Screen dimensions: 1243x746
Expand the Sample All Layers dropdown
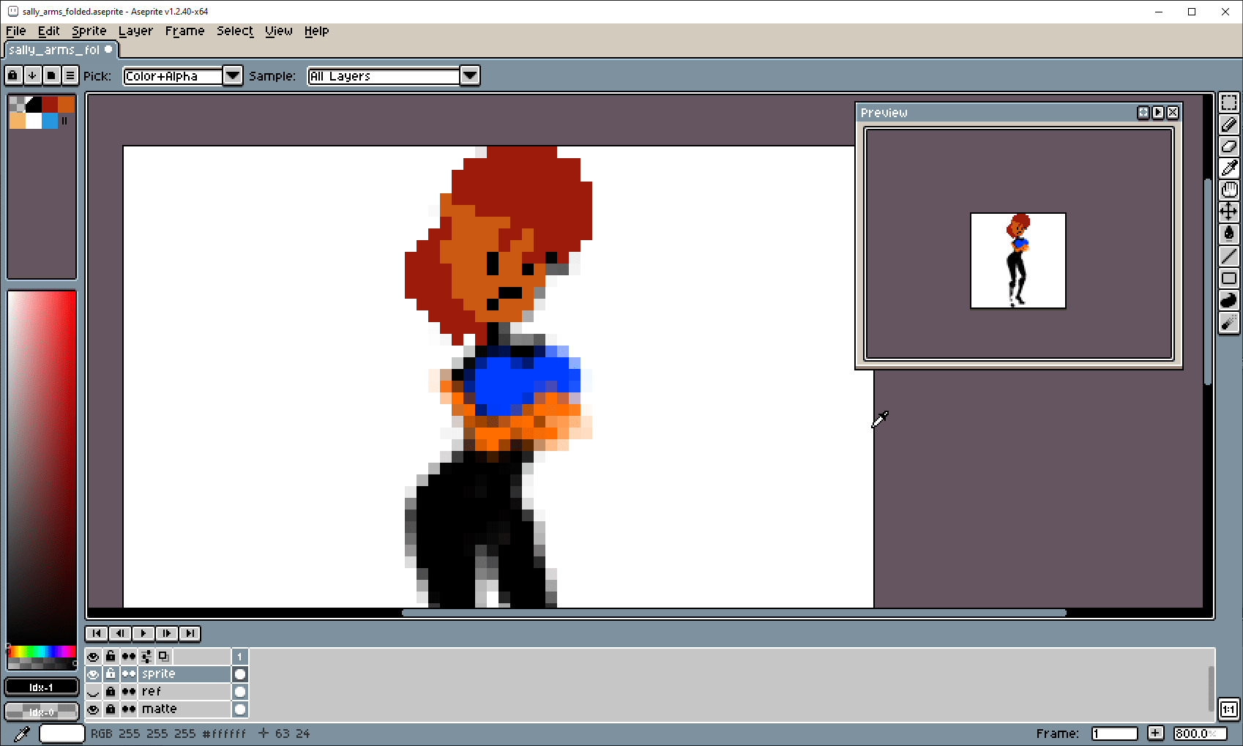coord(470,75)
